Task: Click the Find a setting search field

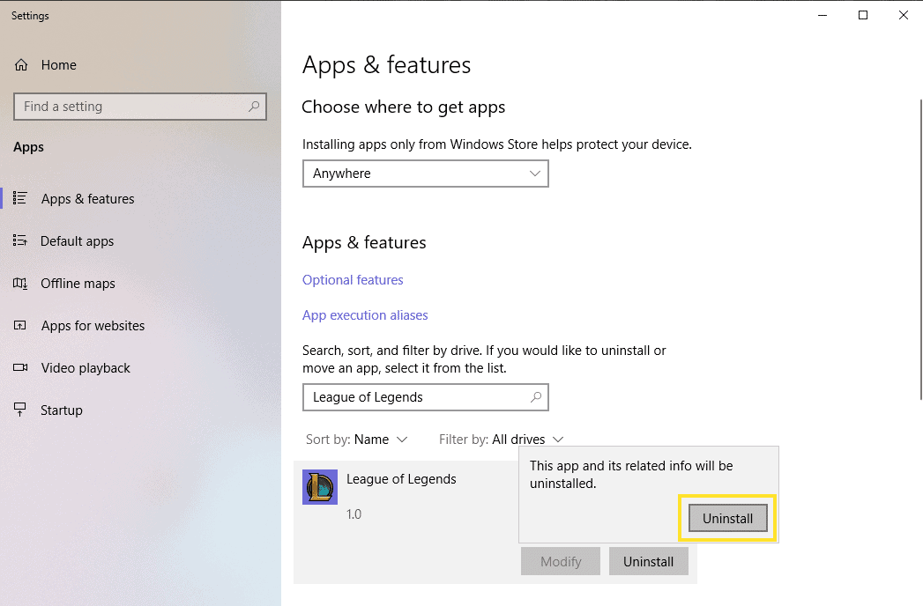Action: pos(140,107)
